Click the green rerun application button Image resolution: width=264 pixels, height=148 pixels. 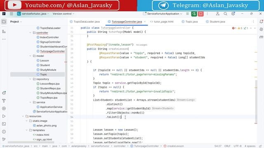click(194, 14)
